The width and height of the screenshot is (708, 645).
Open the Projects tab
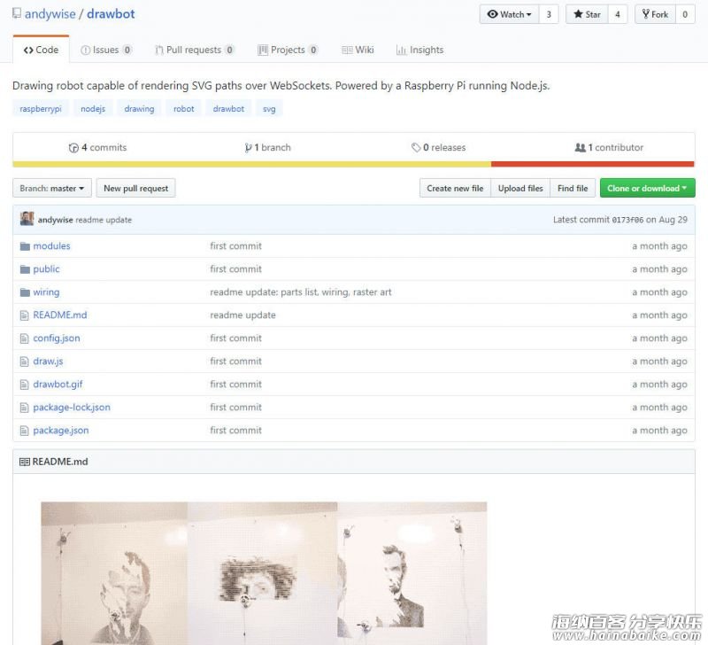click(x=289, y=50)
